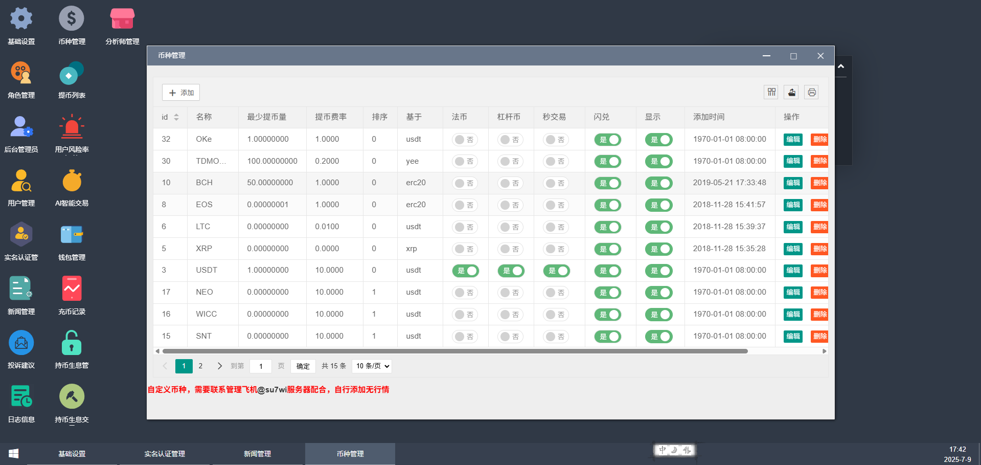
Task: Toggle 显示 switch for BCH row
Action: click(x=658, y=183)
